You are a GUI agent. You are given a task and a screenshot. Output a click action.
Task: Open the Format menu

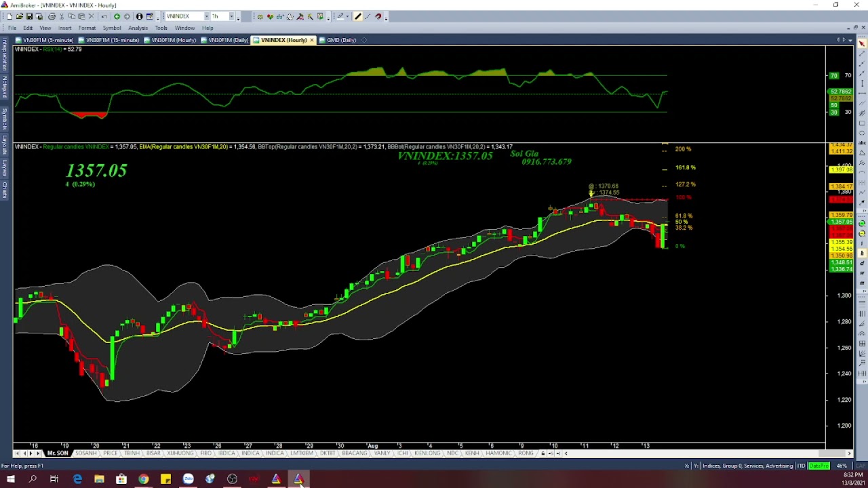(x=87, y=28)
